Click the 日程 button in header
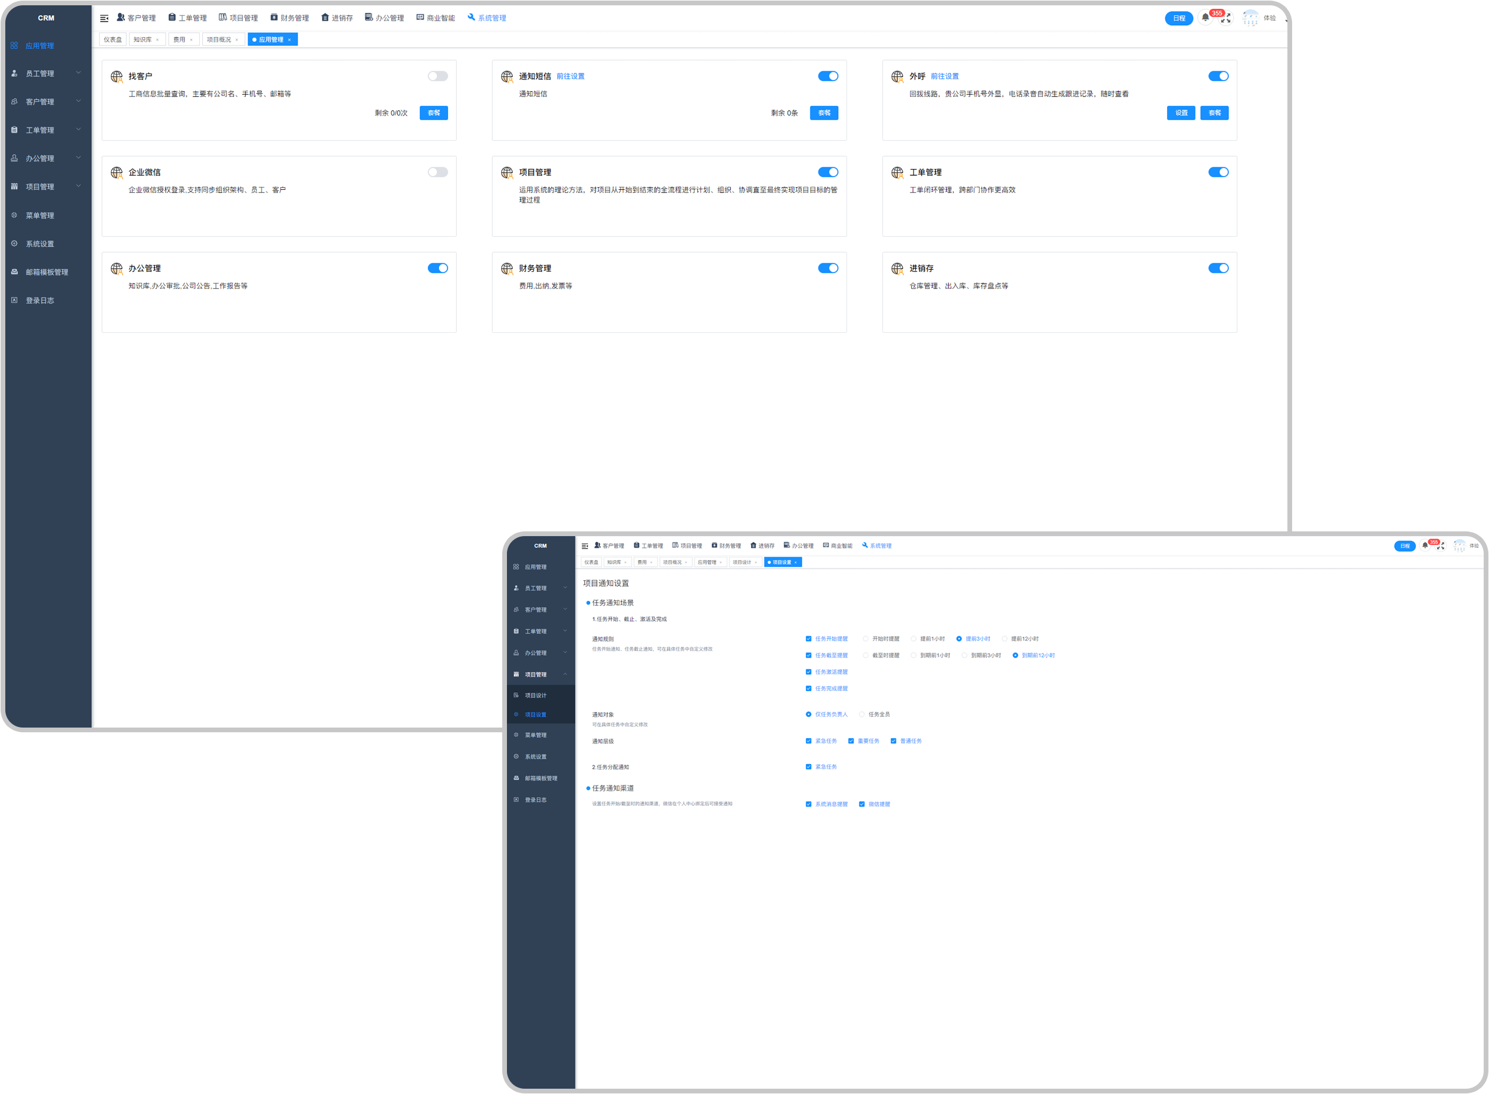Image resolution: width=1489 pixels, height=1094 pixels. [x=1179, y=18]
